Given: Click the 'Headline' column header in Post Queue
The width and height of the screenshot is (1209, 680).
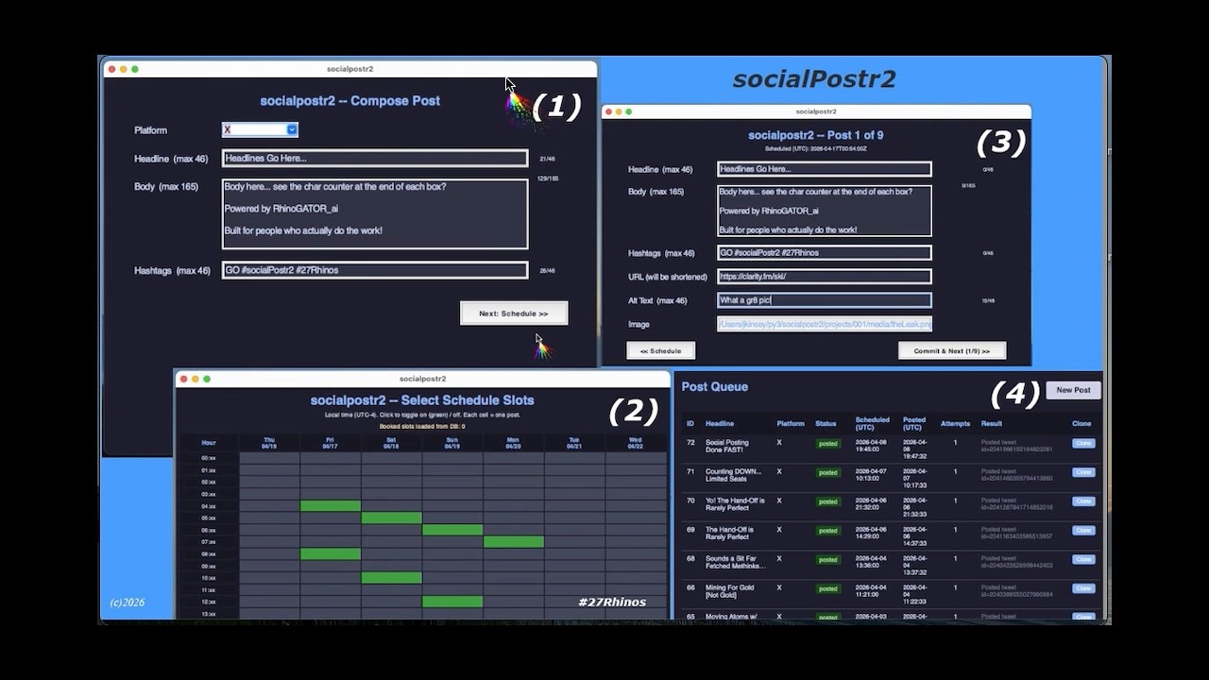Looking at the screenshot, I should coord(720,423).
